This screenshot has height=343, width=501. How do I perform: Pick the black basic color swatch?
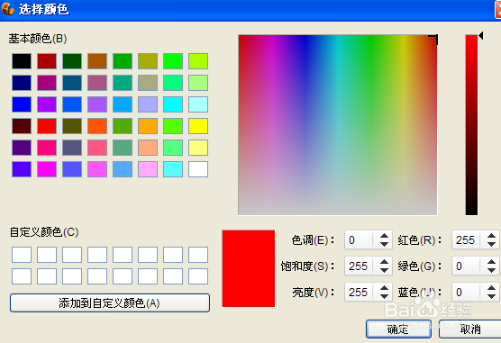coord(22,61)
